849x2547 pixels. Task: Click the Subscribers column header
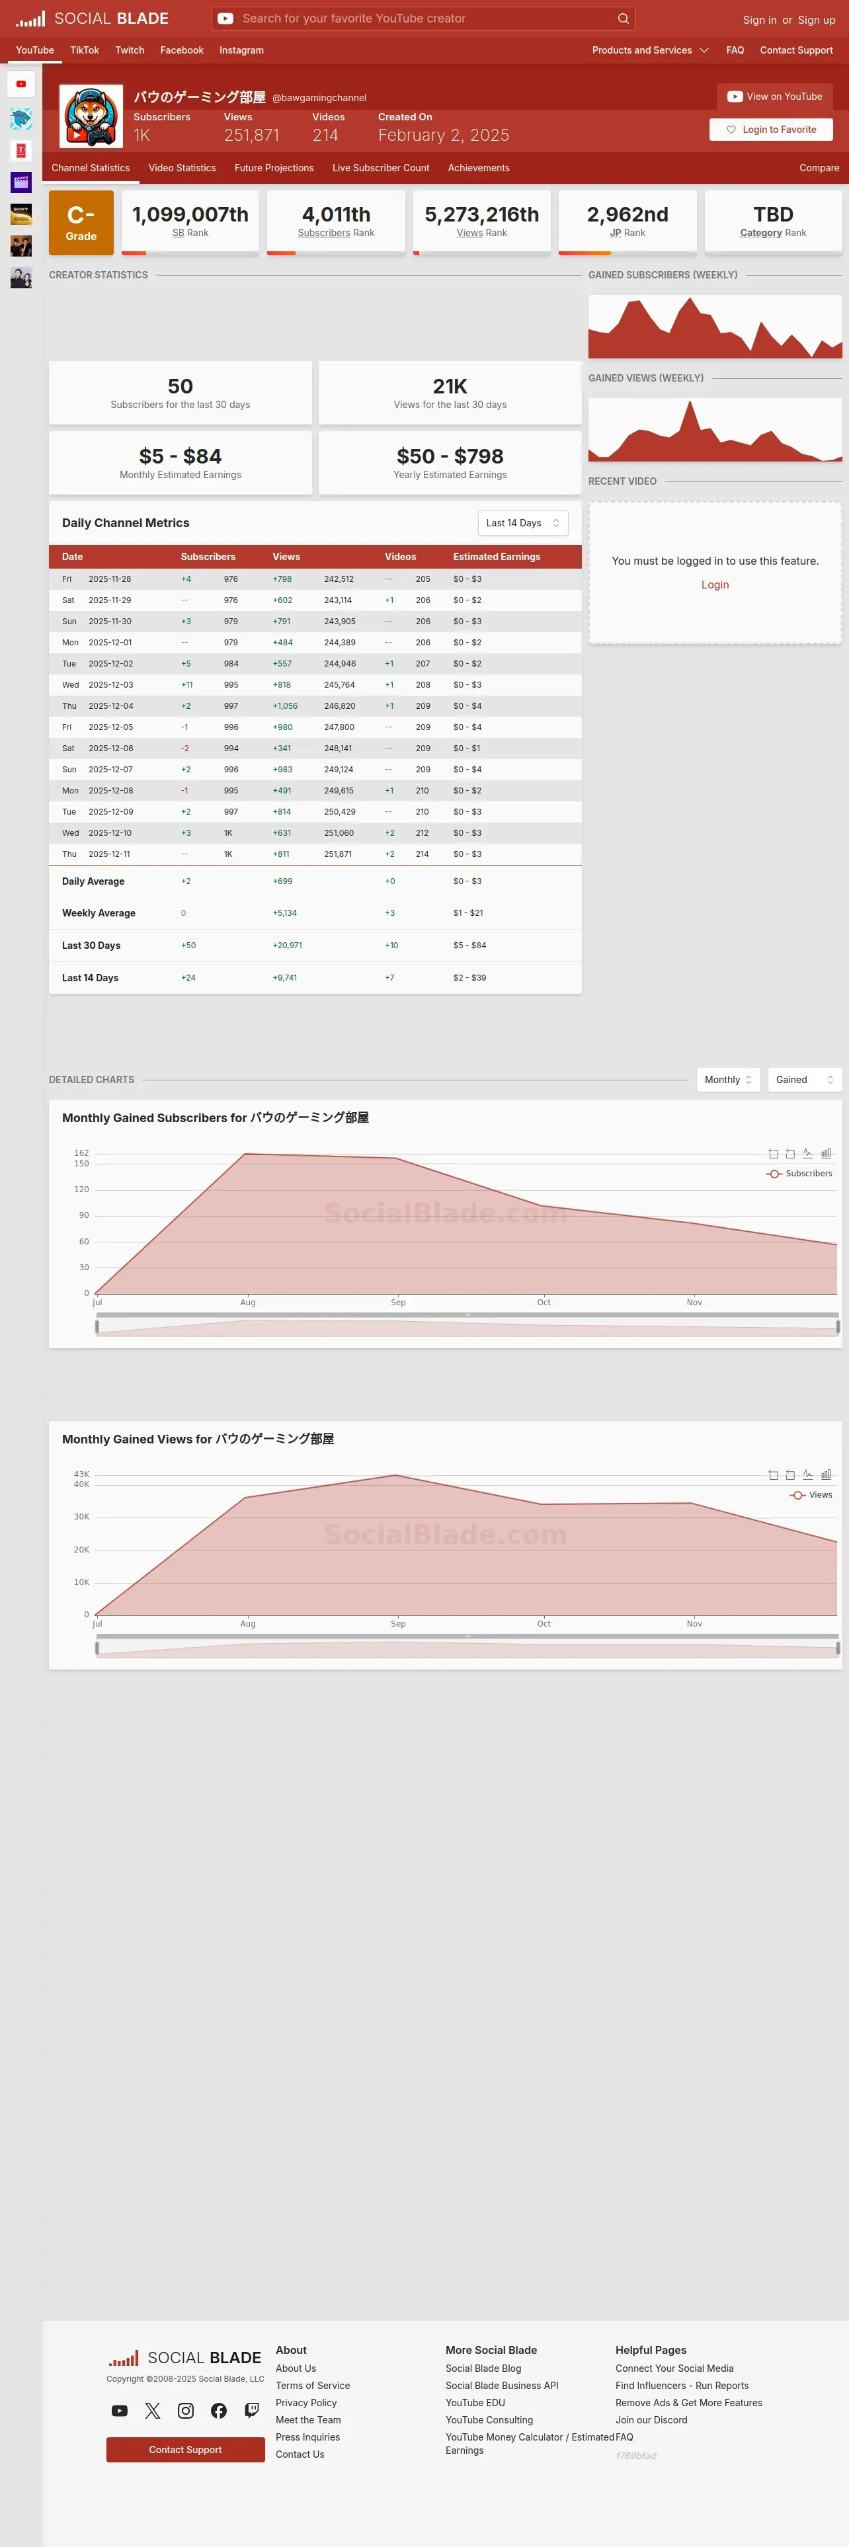(208, 557)
